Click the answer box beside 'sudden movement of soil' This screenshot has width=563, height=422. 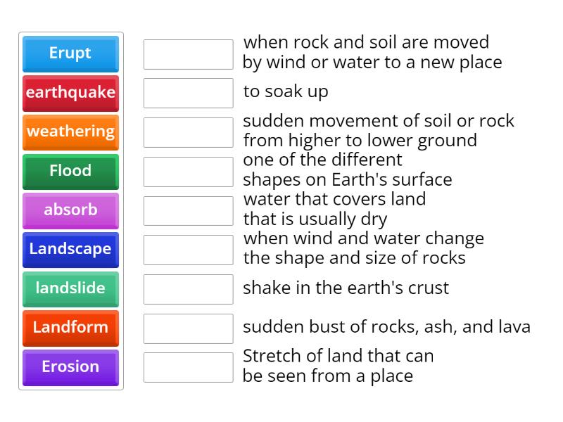[x=187, y=131]
